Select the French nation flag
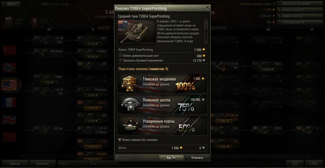 (x=9, y=102)
